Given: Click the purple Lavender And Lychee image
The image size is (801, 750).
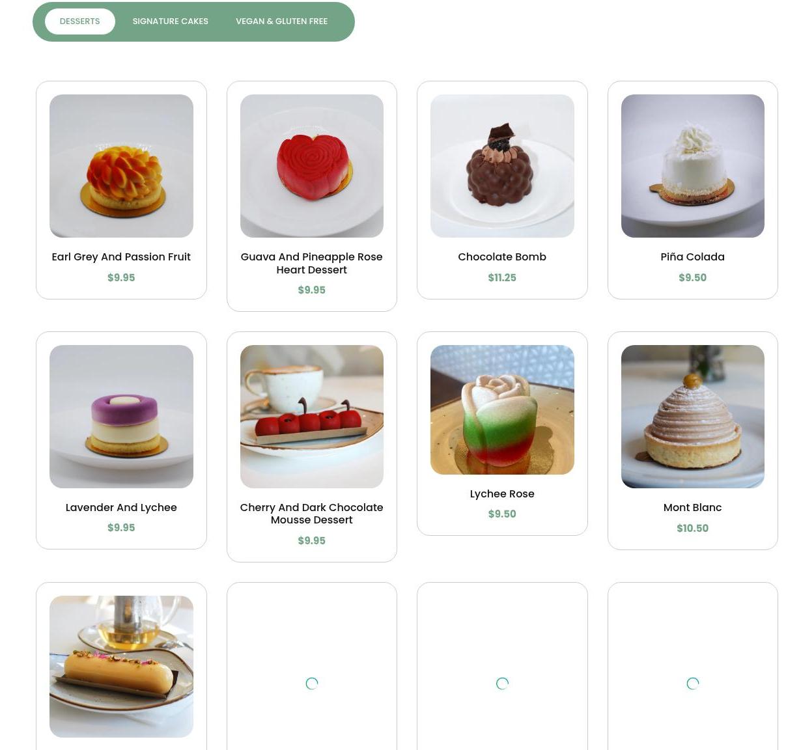Looking at the screenshot, I should tap(121, 417).
